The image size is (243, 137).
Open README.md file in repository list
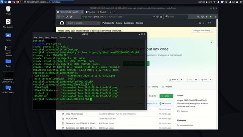click(x=71, y=118)
